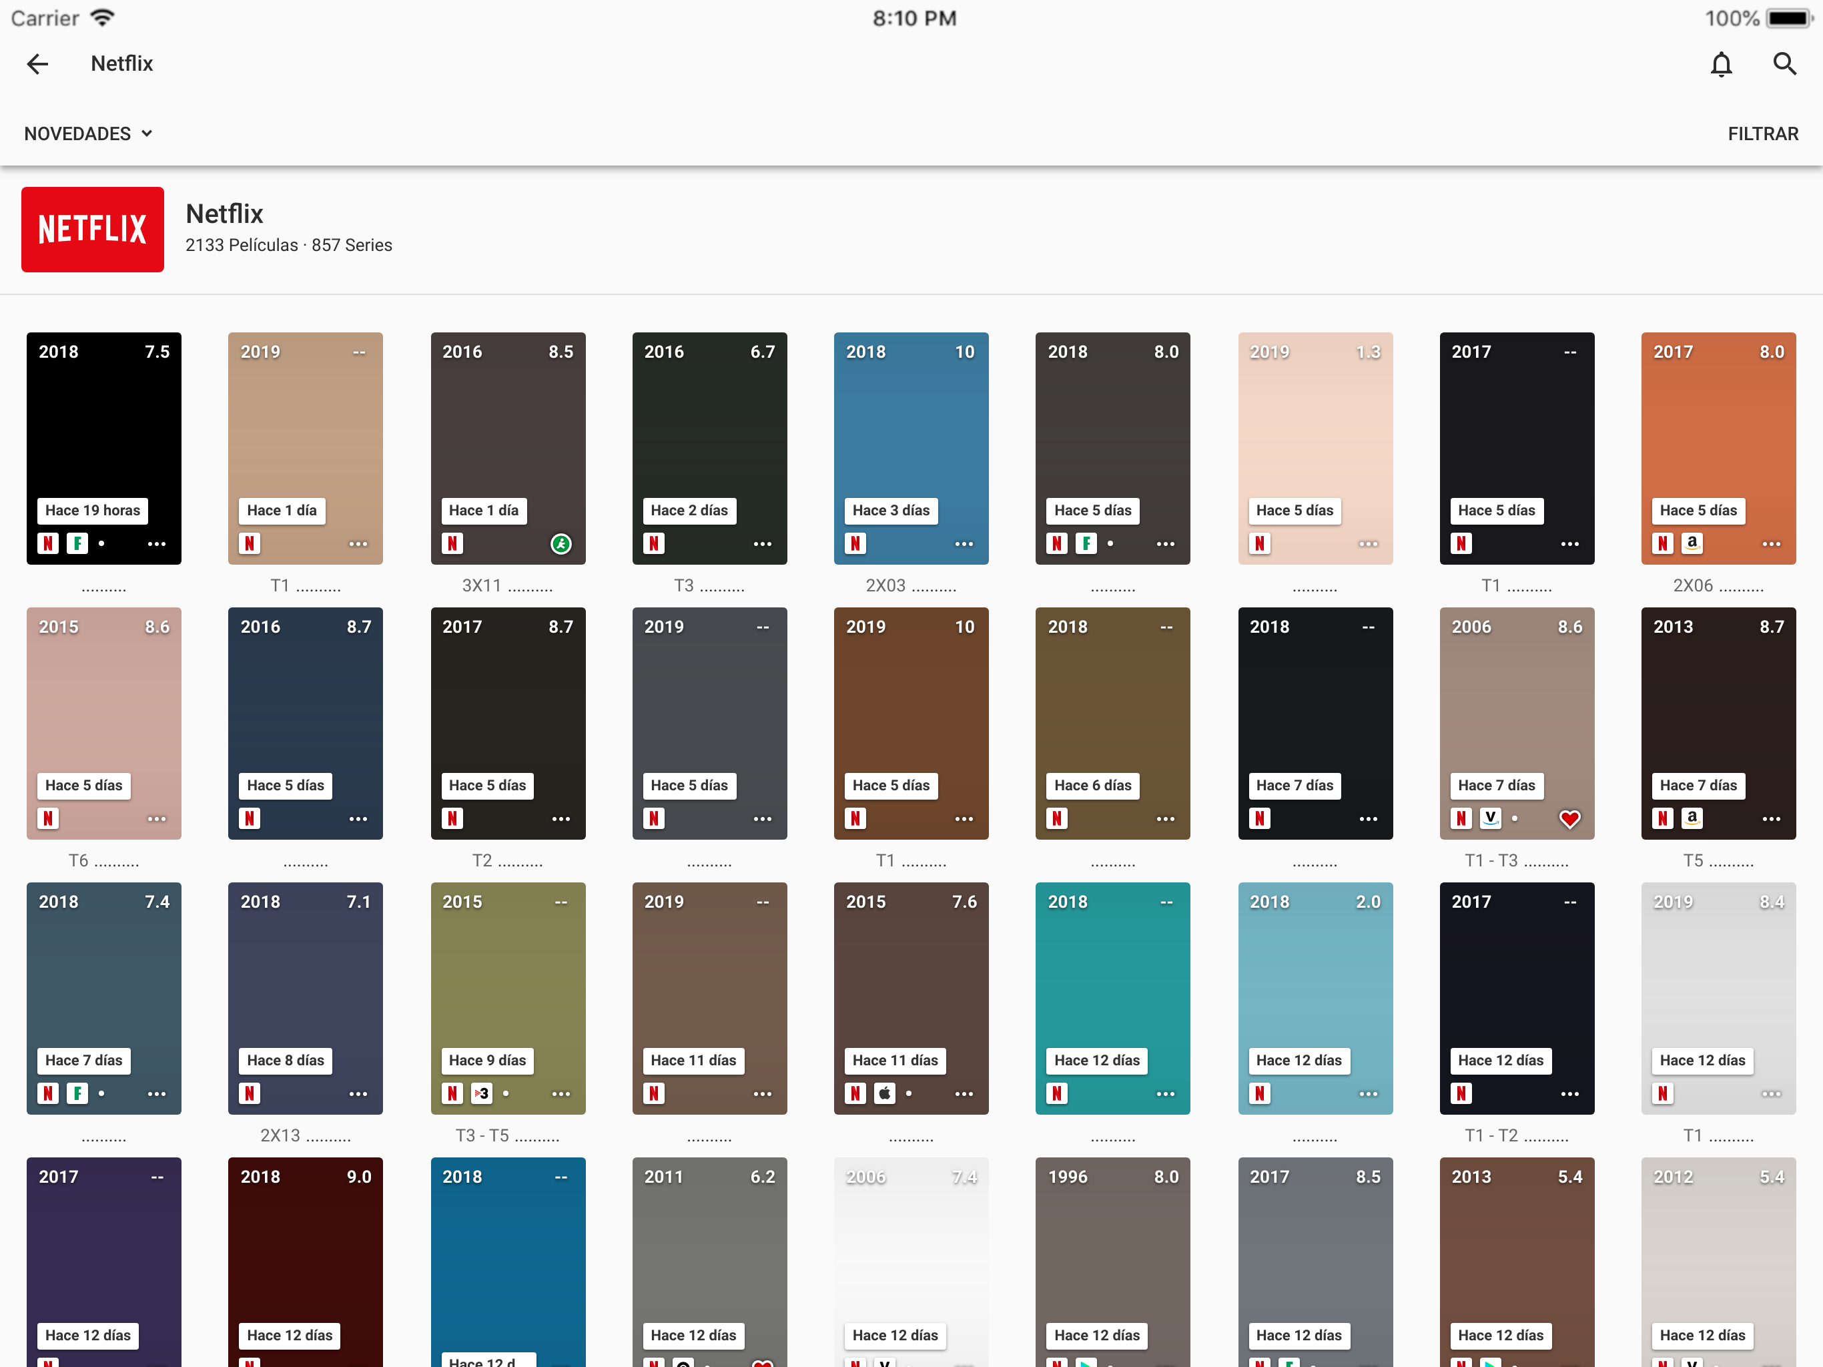The height and width of the screenshot is (1367, 1823).
Task: Open three-dot menu on Hace 2 días card
Action: (x=762, y=543)
